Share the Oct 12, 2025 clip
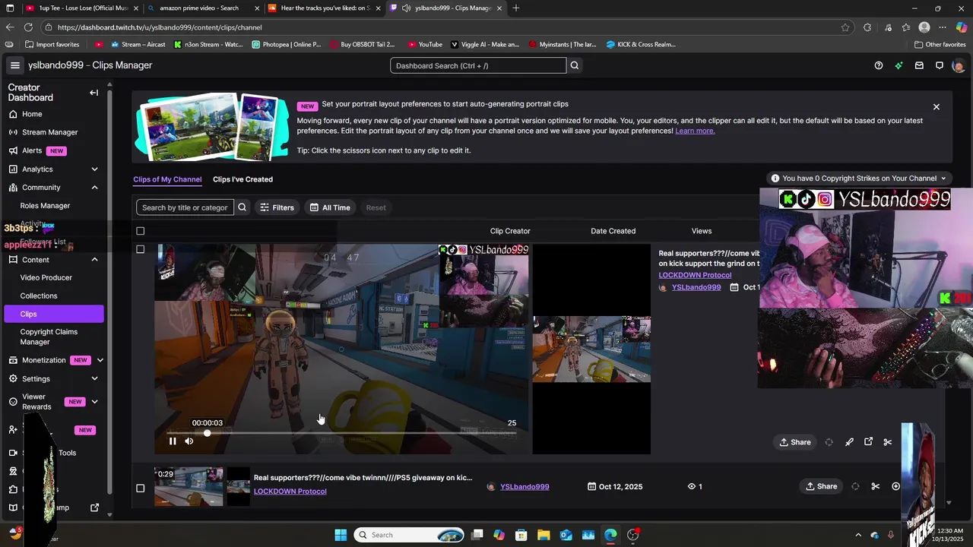This screenshot has width=973, height=547. pos(822,486)
